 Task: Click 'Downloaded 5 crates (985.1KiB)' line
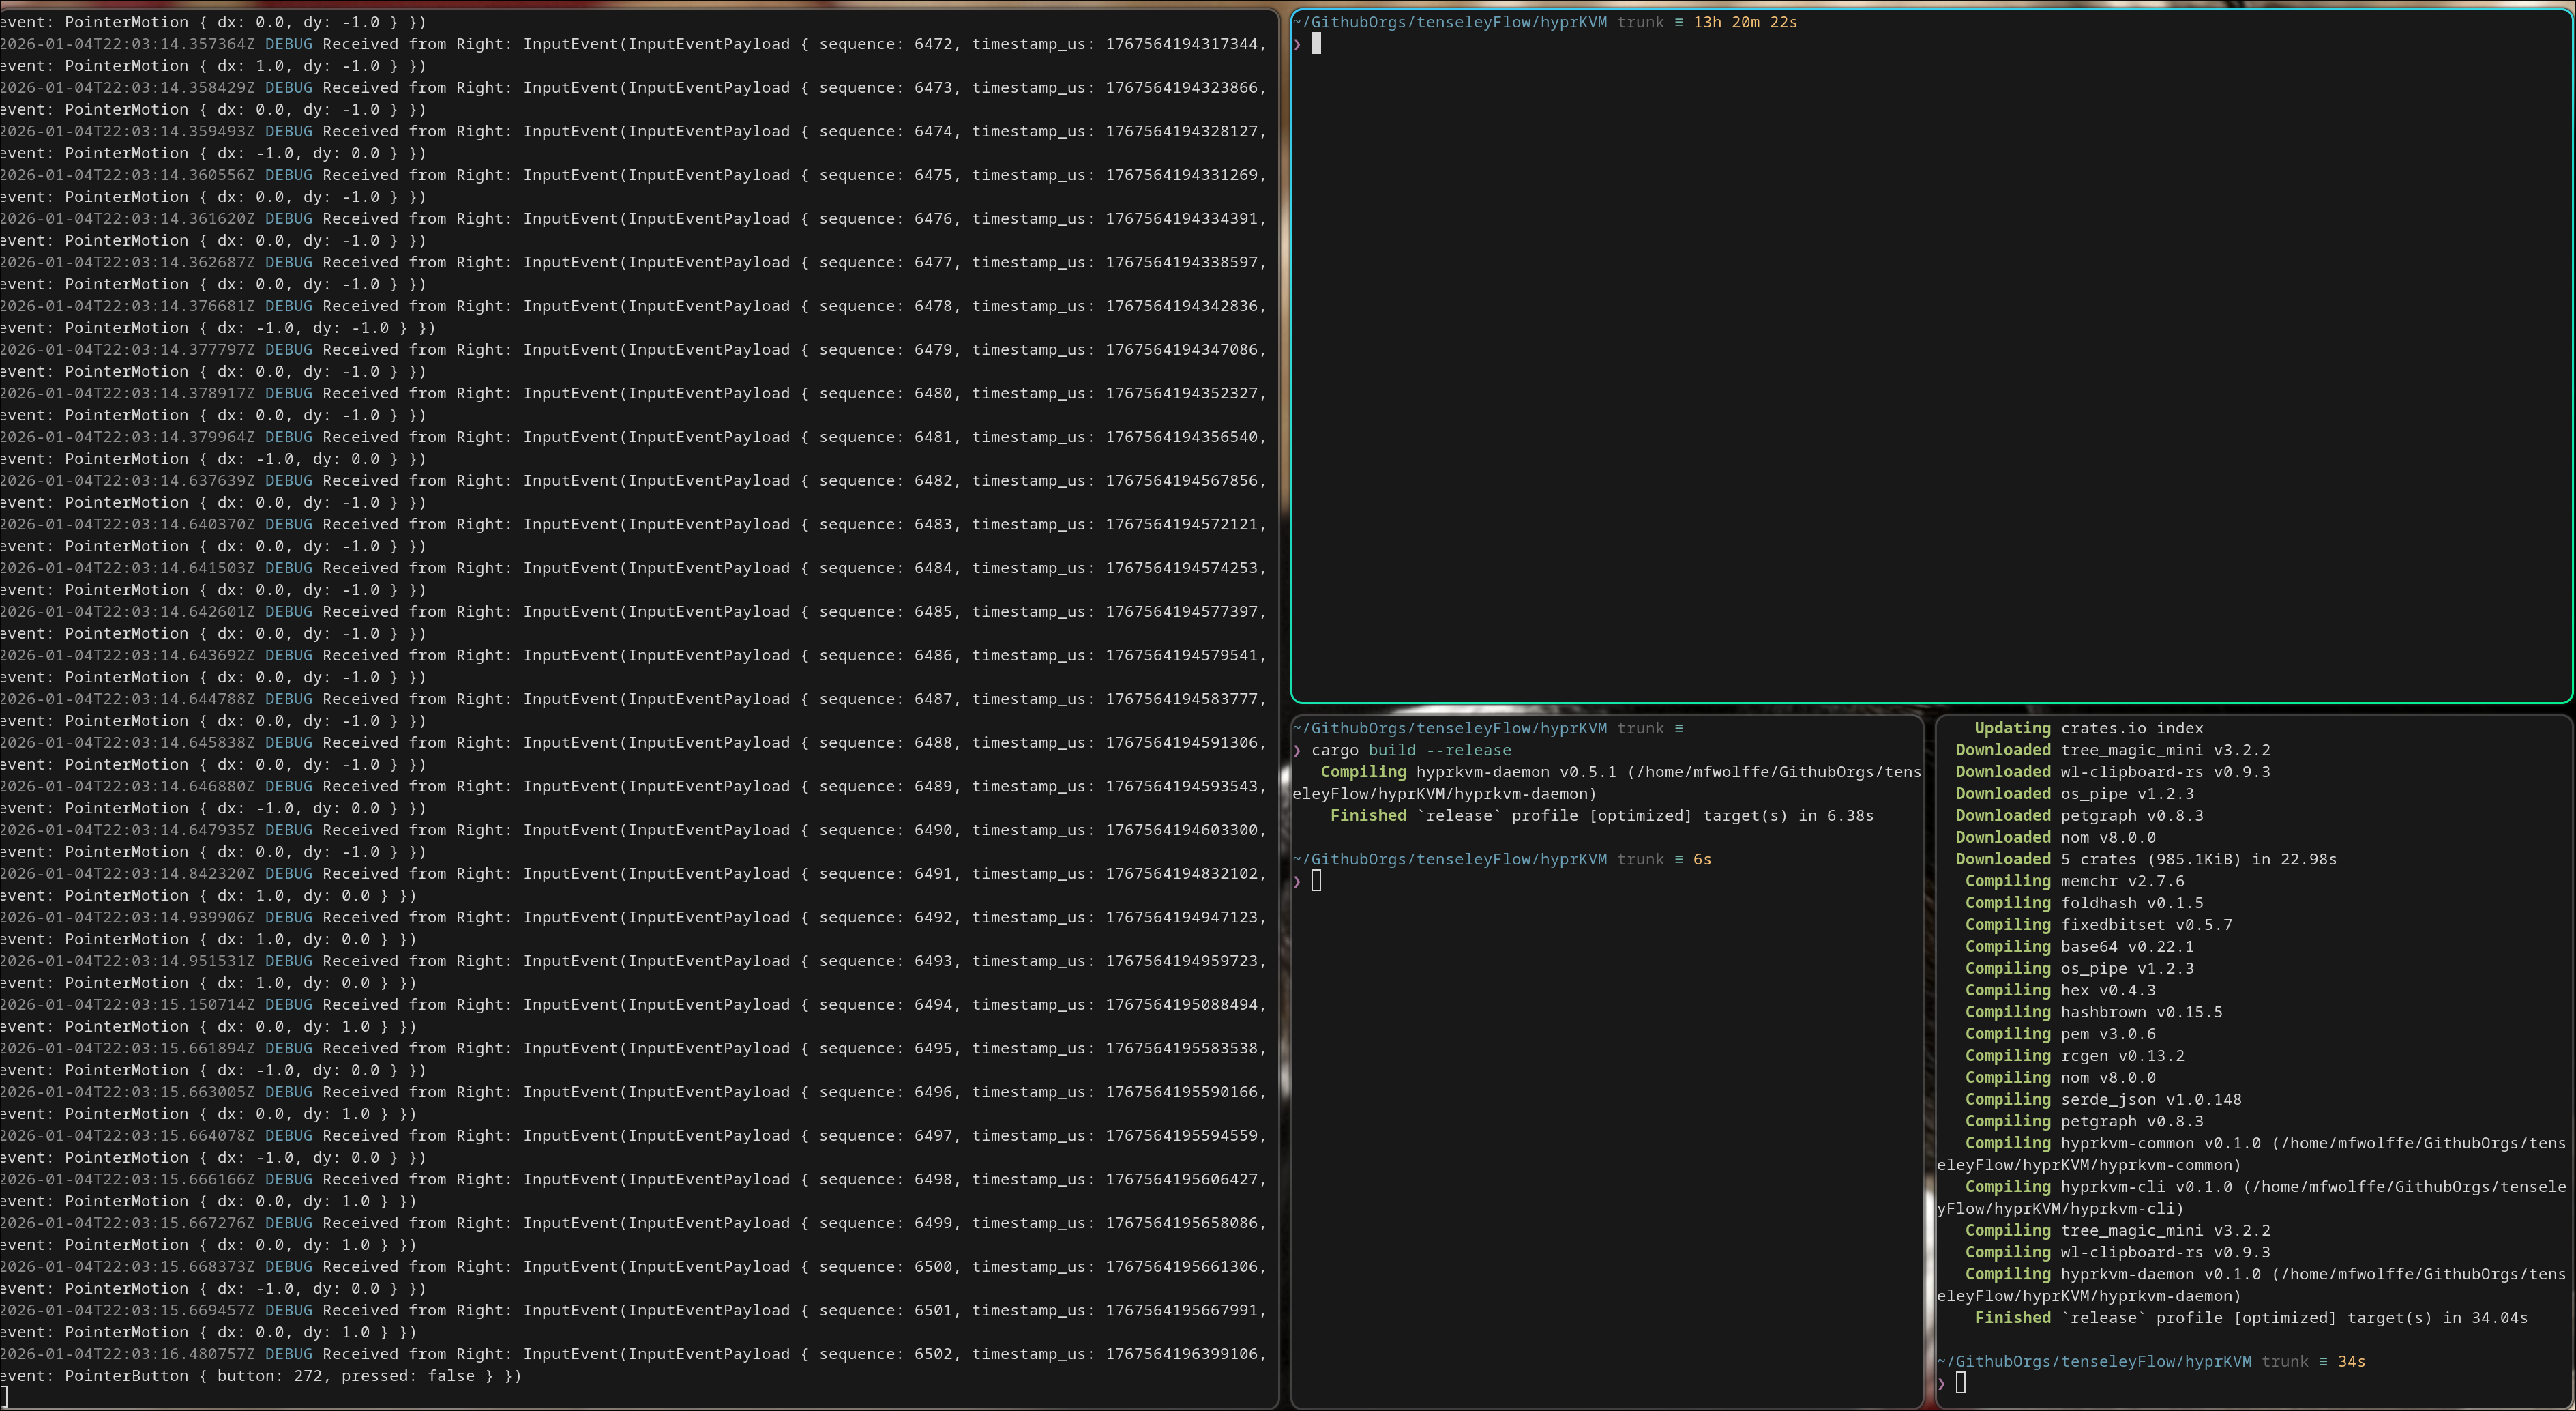[2145, 860]
